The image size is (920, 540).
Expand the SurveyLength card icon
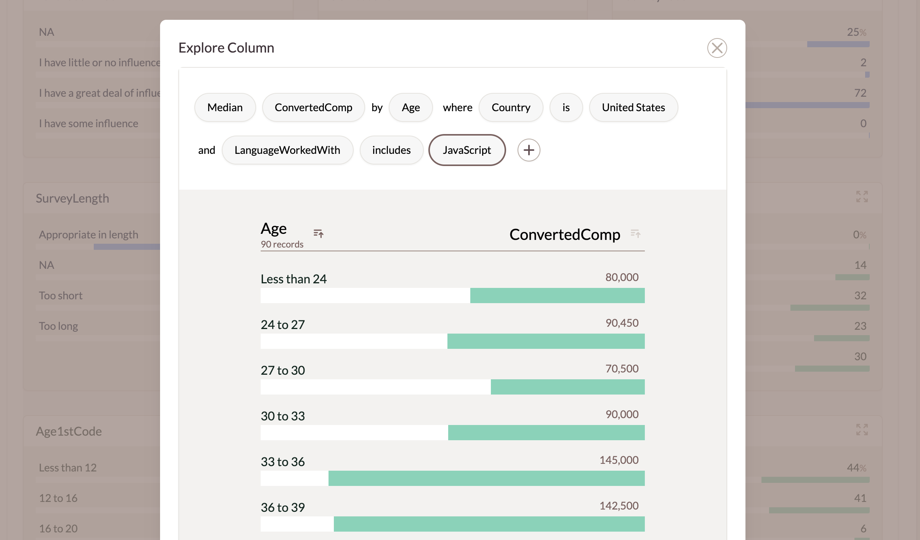click(x=862, y=197)
